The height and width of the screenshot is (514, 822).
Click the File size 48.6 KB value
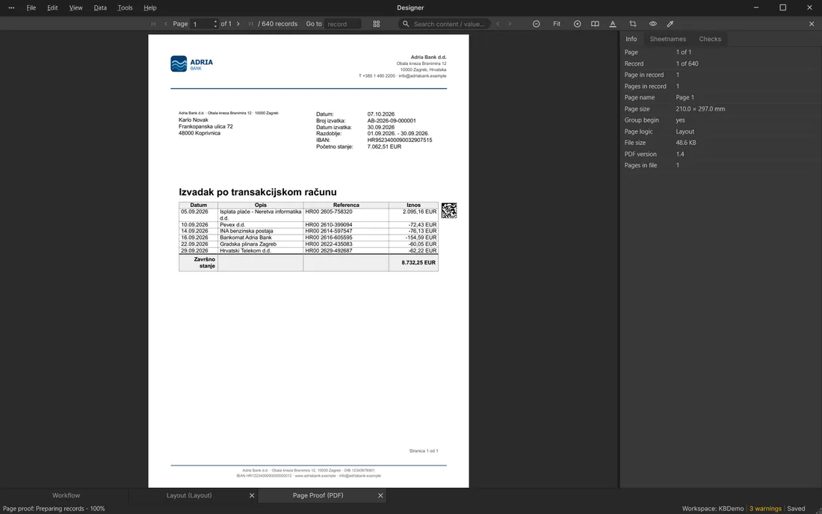click(686, 143)
